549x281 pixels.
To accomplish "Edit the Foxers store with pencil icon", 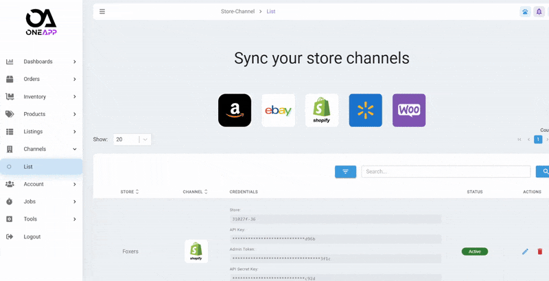I will [525, 251].
